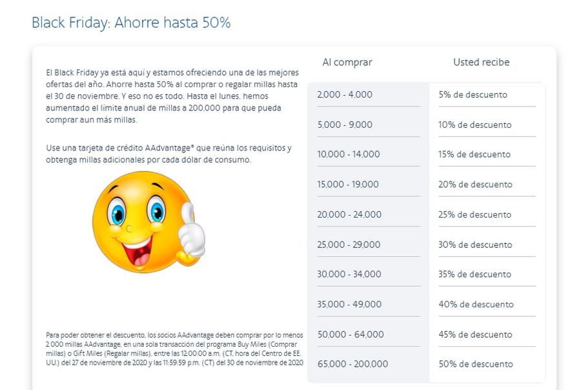Click the Black Friday: Ahorre hasta 50% heading
The image size is (581, 390).
coord(131,23)
